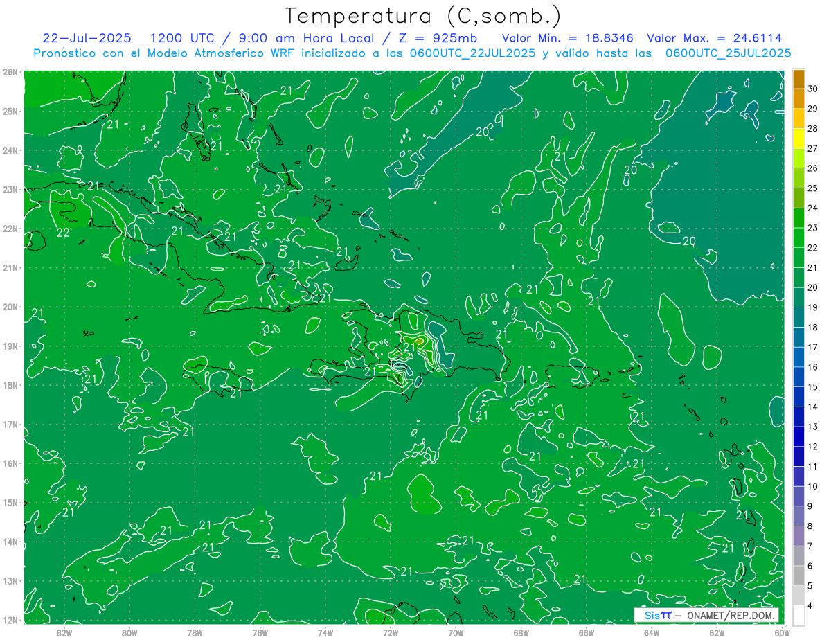Viewport: 831px width, 642px height.
Task: Click legend value '30'
Action: click(x=813, y=89)
